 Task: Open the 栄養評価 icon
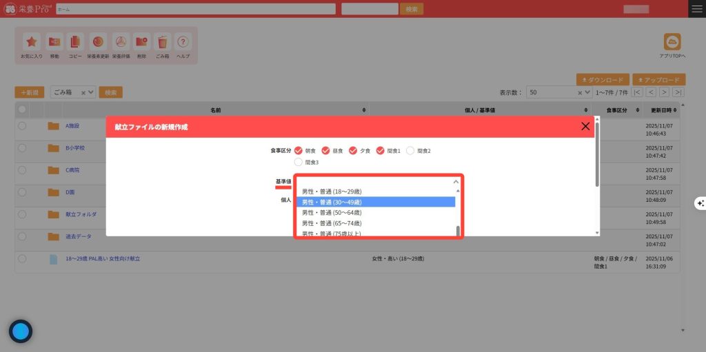tap(120, 42)
